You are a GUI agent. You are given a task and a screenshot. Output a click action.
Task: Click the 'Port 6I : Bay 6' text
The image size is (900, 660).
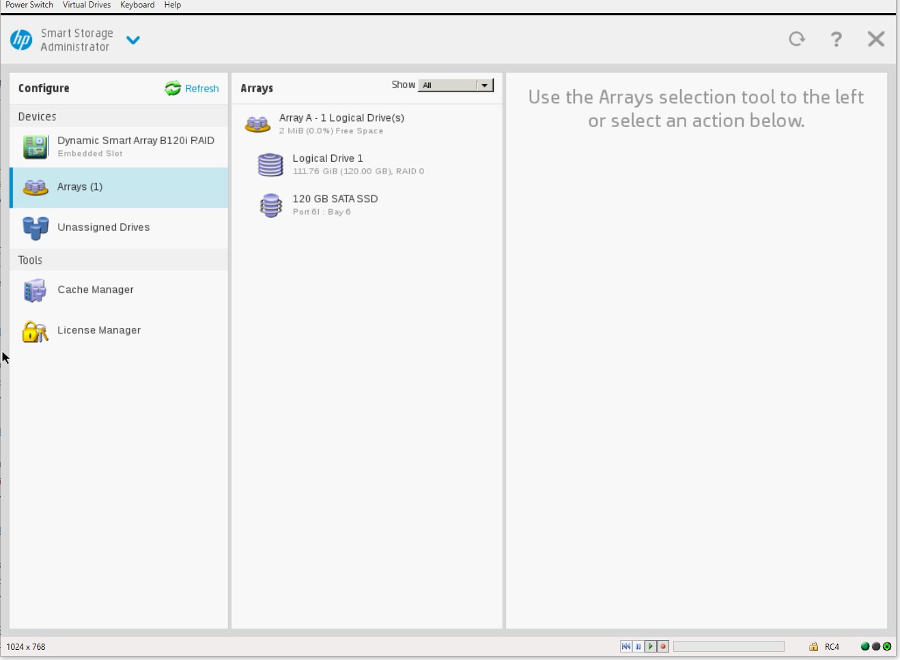tap(322, 212)
